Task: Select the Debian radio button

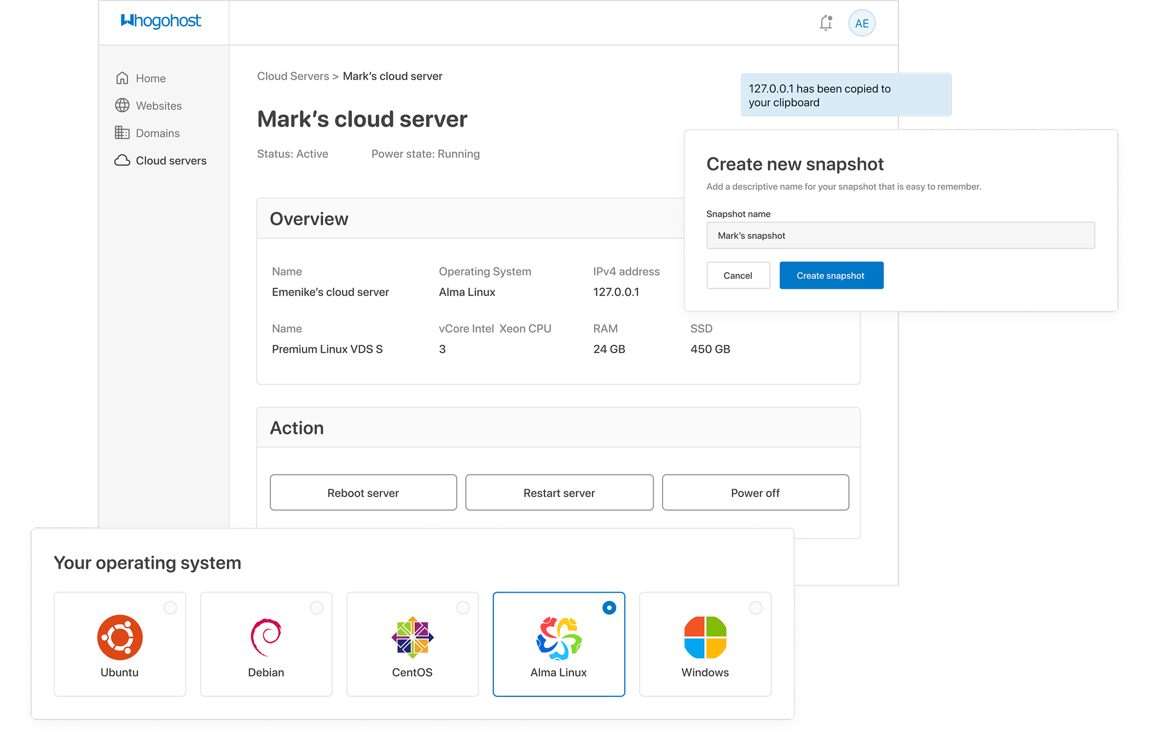Action: (317, 608)
